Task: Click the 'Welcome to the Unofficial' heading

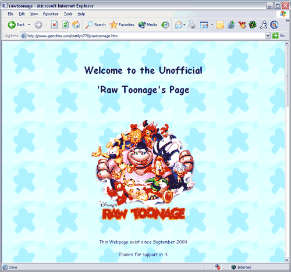Action: click(x=143, y=70)
